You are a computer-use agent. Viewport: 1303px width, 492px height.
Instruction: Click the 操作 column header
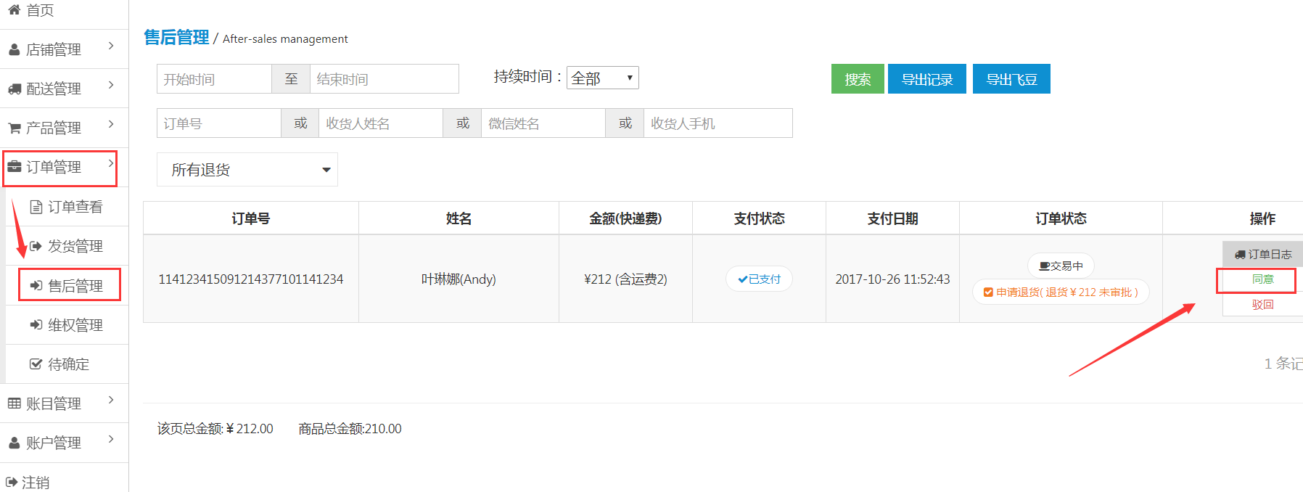click(x=1262, y=218)
